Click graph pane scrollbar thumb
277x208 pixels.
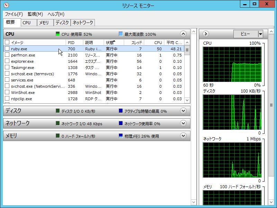[271, 105]
